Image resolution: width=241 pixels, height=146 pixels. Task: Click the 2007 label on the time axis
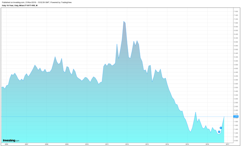(x=27, y=144)
